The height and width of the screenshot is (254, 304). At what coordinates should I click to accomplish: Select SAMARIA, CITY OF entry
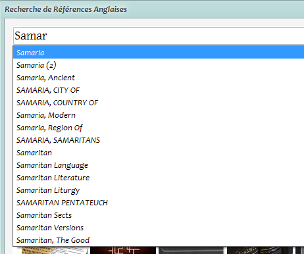pyautogui.click(x=159, y=90)
